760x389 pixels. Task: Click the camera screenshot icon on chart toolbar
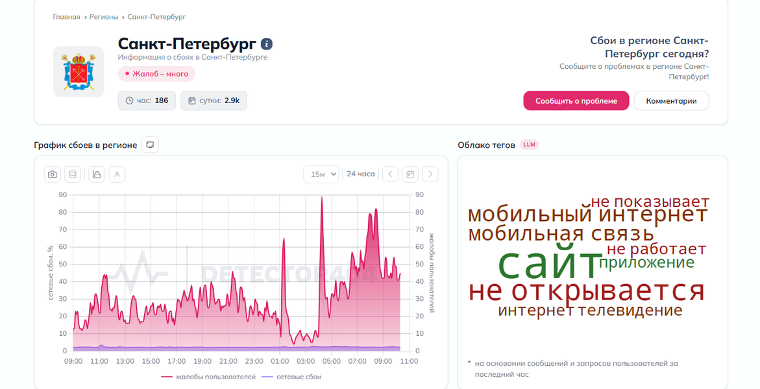53,174
